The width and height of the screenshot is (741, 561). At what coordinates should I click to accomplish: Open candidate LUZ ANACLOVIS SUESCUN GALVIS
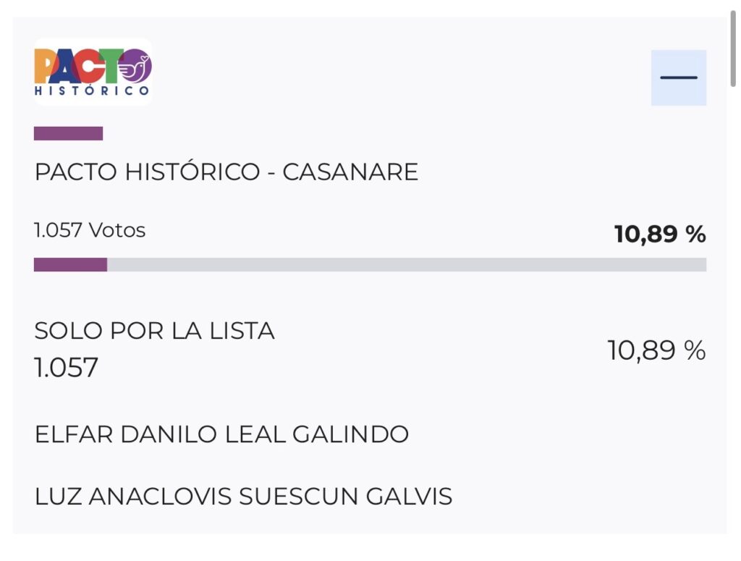[x=243, y=497]
